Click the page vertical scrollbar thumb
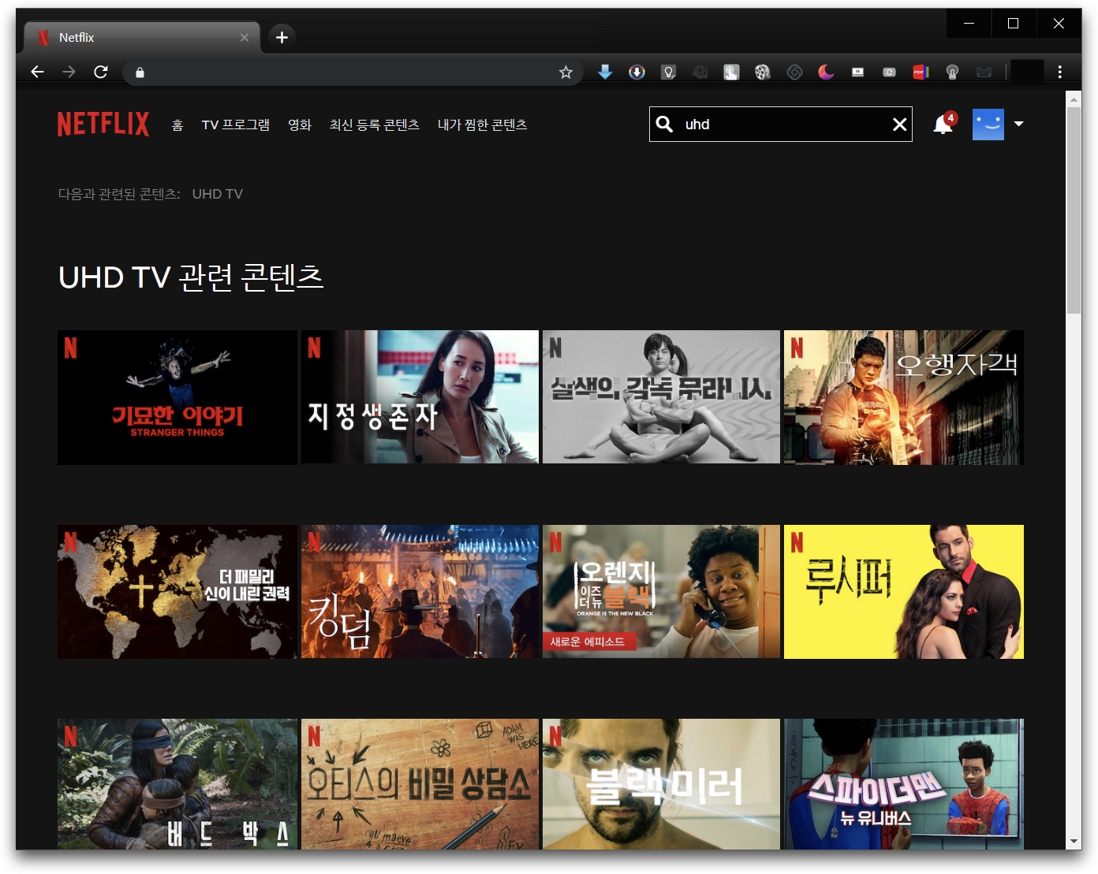Screen dimensions: 1098x874 point(1074,211)
